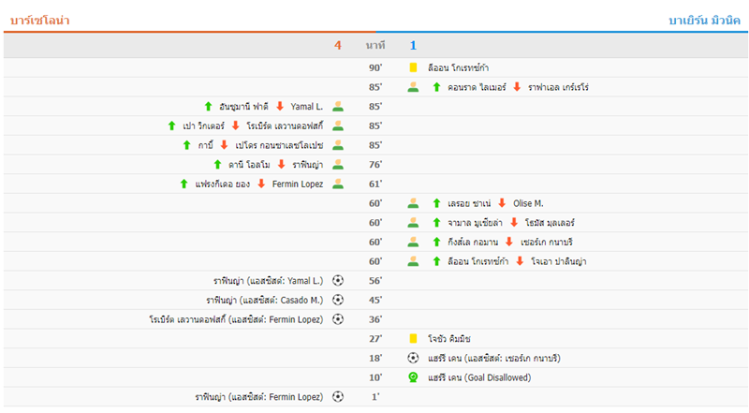
Task: Click the goal ball icon at 1'
Action: click(338, 396)
